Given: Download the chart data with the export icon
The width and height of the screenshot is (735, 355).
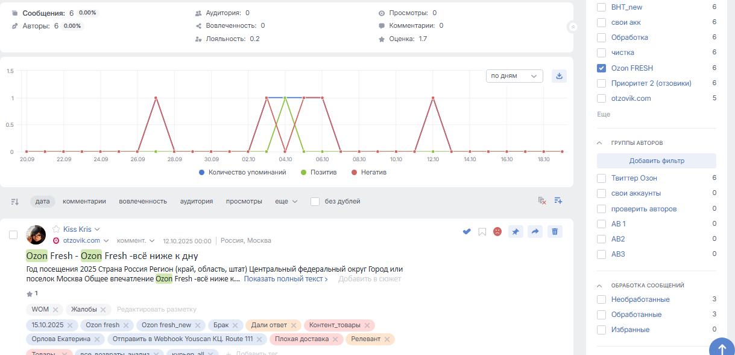Looking at the screenshot, I should point(559,76).
